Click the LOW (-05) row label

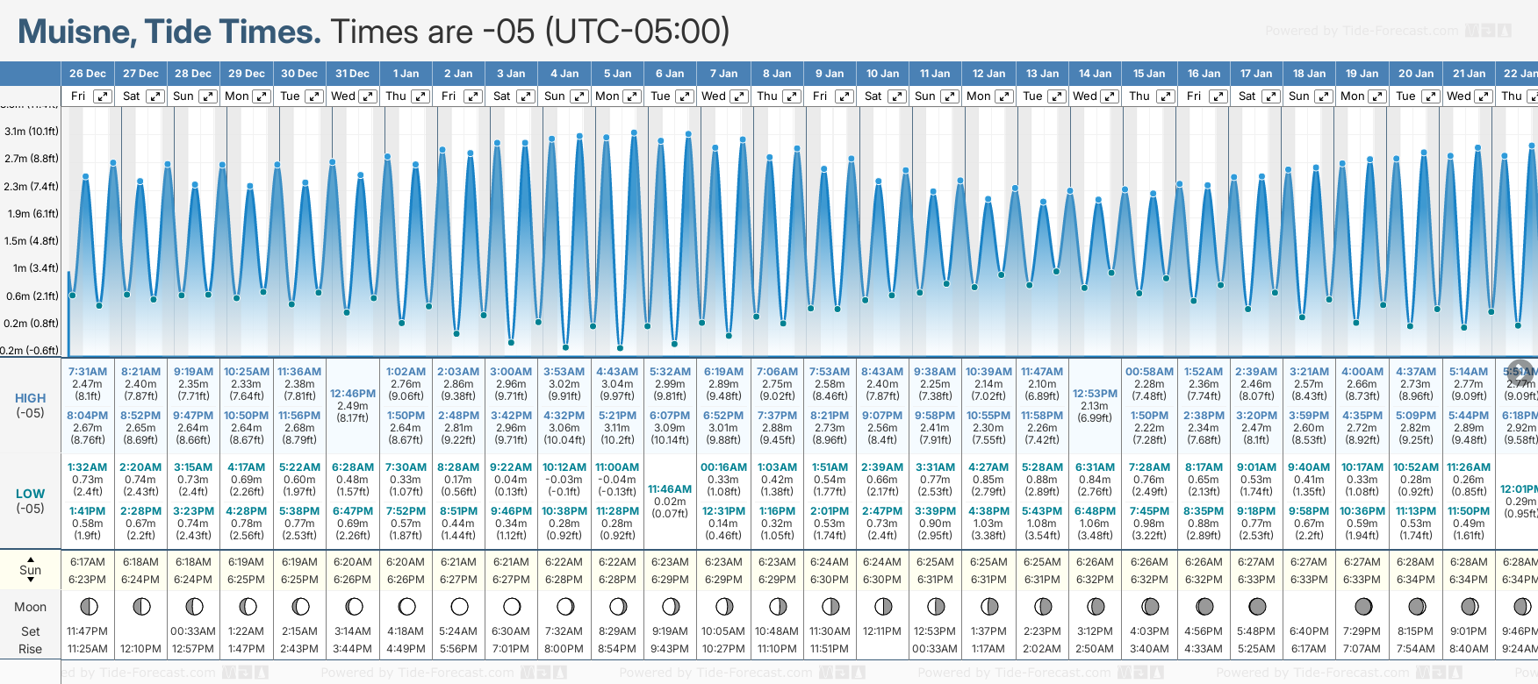[31, 501]
